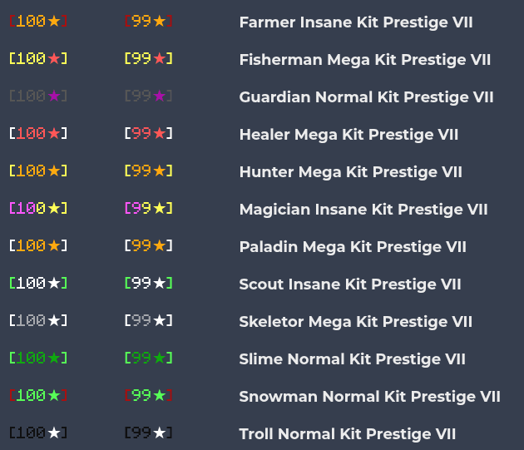Select the purple-star 100 badge for Guardian Normal Kit

38,96
